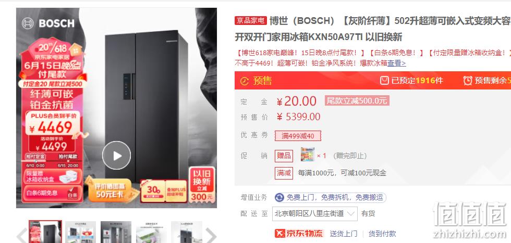Click the free gift item thumbnail
The height and width of the screenshot is (243, 511).
point(307,155)
